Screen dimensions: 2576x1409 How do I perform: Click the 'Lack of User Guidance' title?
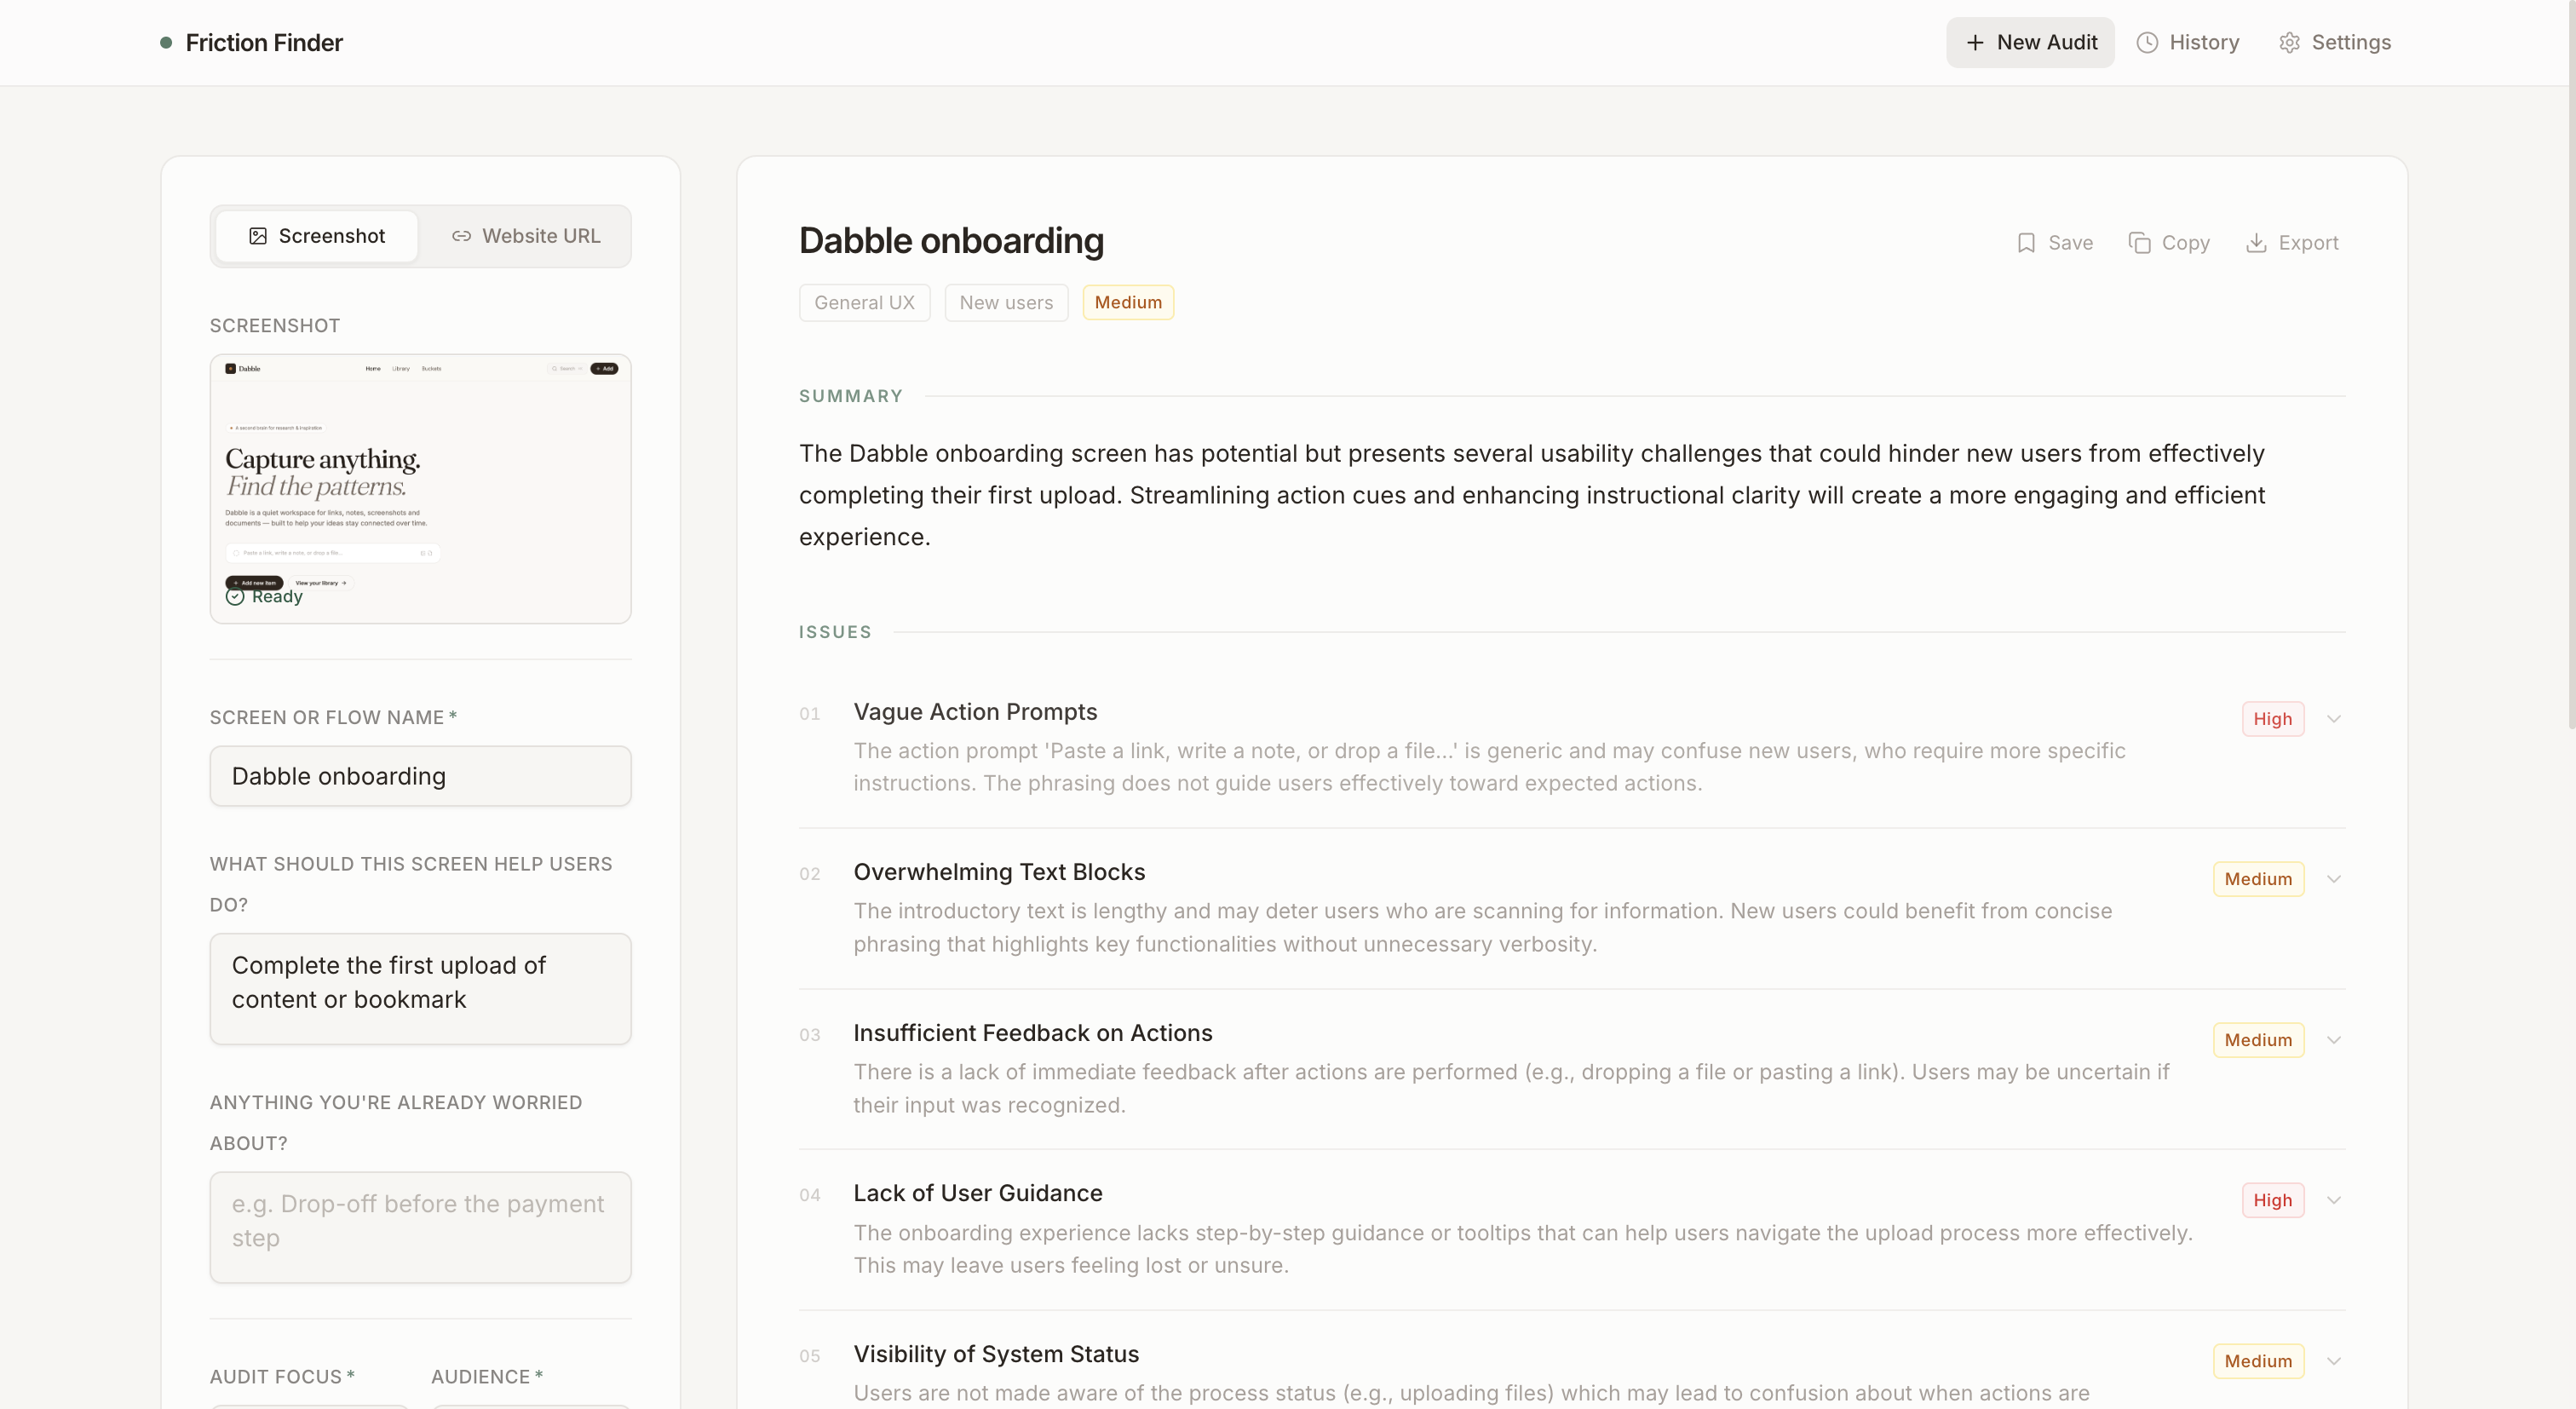click(978, 1193)
